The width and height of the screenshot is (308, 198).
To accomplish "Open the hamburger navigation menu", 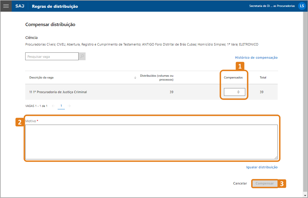I will click(6, 6).
